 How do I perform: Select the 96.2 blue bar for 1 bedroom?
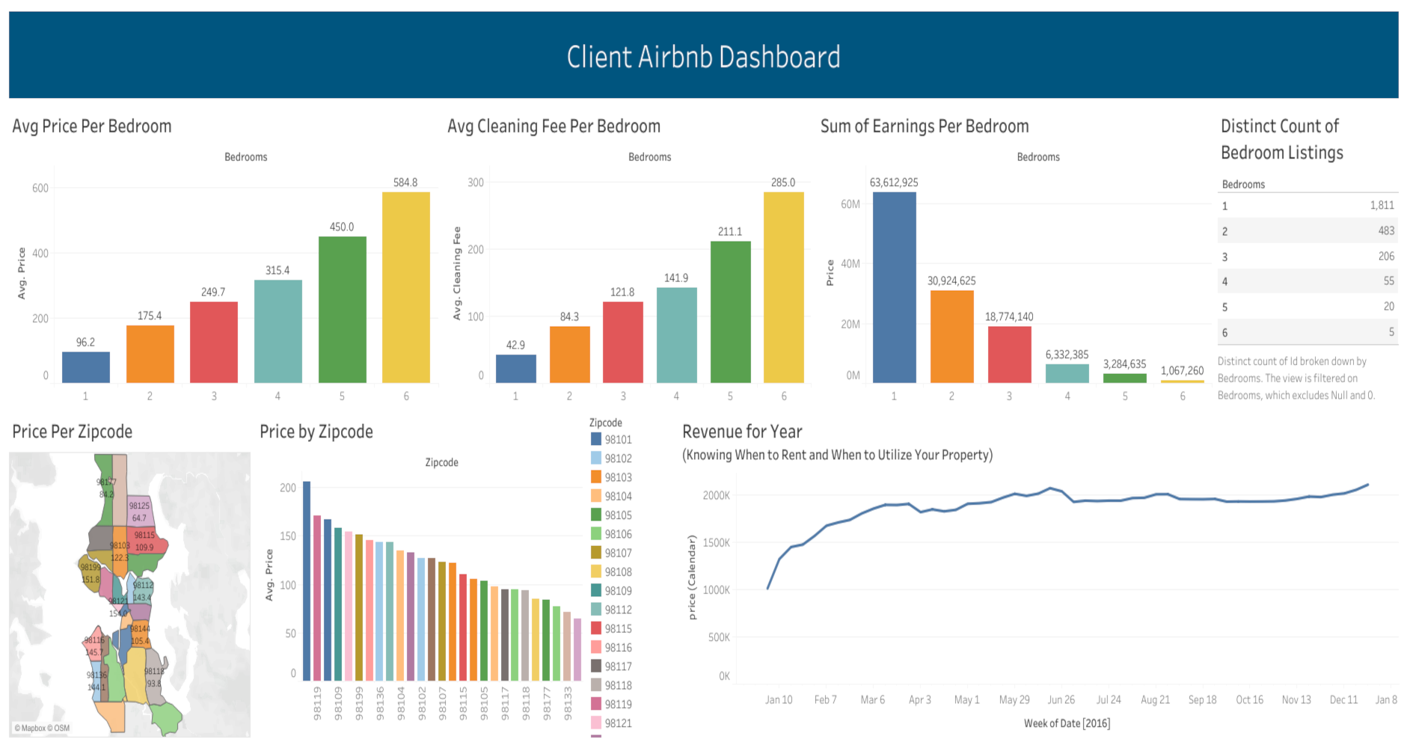point(86,367)
